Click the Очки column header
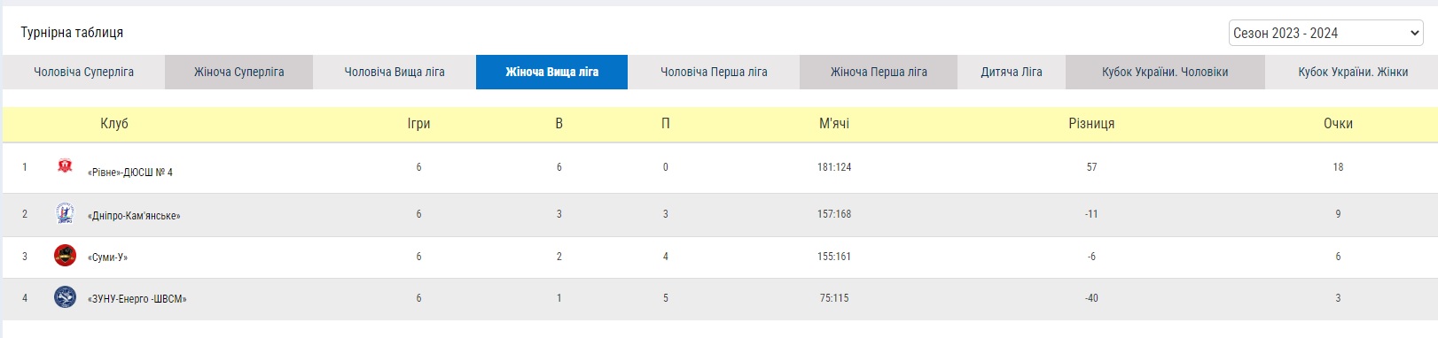This screenshot has height=338, width=1438. [x=1338, y=124]
